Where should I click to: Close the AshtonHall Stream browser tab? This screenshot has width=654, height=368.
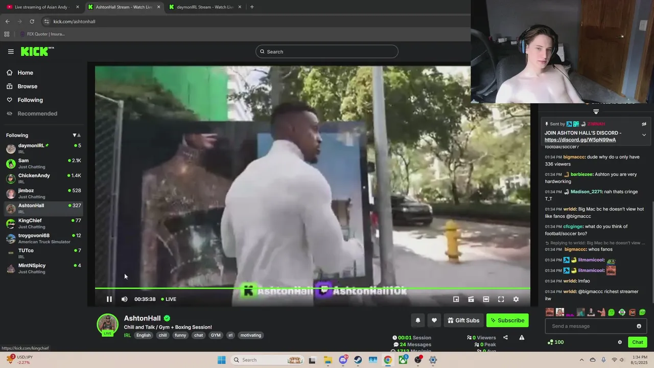[158, 7]
